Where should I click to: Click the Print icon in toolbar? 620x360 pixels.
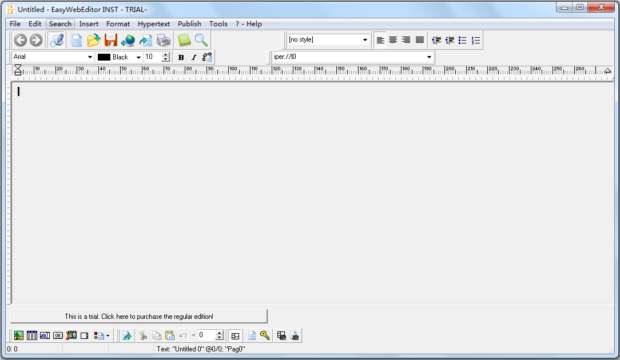coord(164,40)
